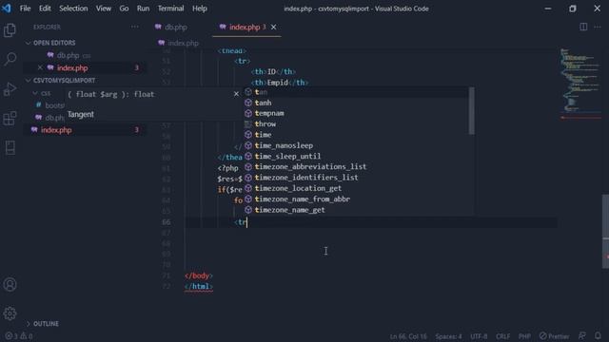609x342 pixels.
Task: Open the Terminal menu
Action: [x=171, y=9]
